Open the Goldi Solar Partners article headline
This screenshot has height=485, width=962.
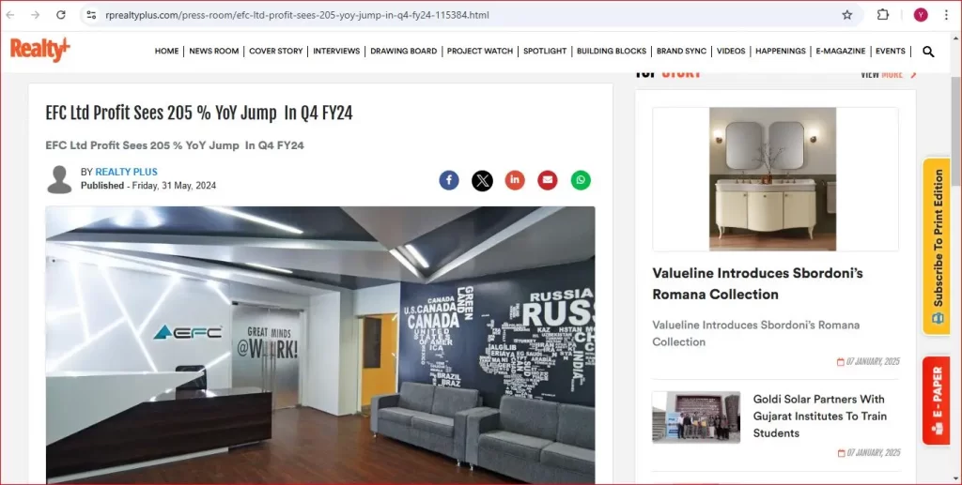pos(819,416)
